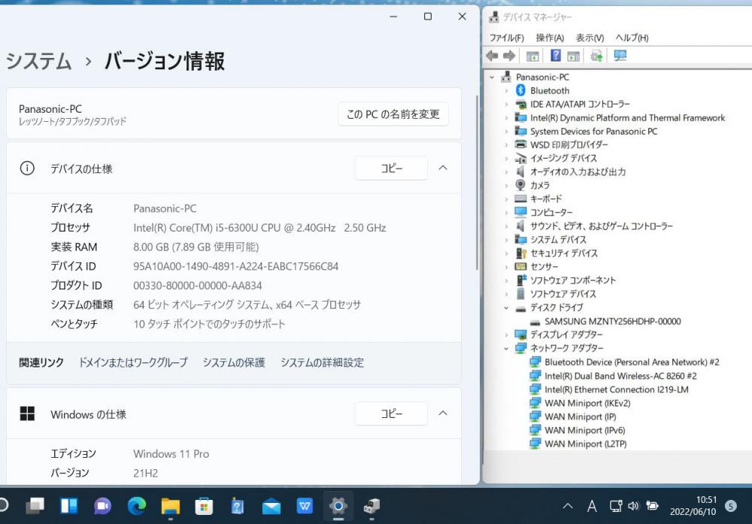This screenshot has width=752, height=524.
Task: Select the Bluetooth icon in the device tree
Action: [x=520, y=90]
